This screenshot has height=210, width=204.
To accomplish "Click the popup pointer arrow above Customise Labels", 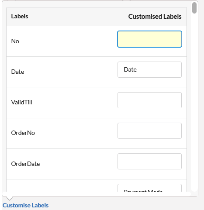I will click(x=10, y=199).
